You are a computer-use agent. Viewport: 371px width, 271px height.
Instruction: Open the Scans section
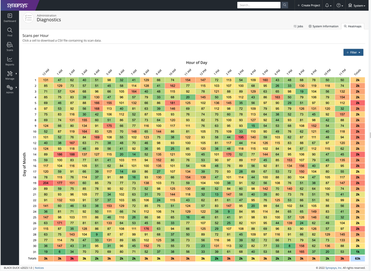[x=9, y=46]
